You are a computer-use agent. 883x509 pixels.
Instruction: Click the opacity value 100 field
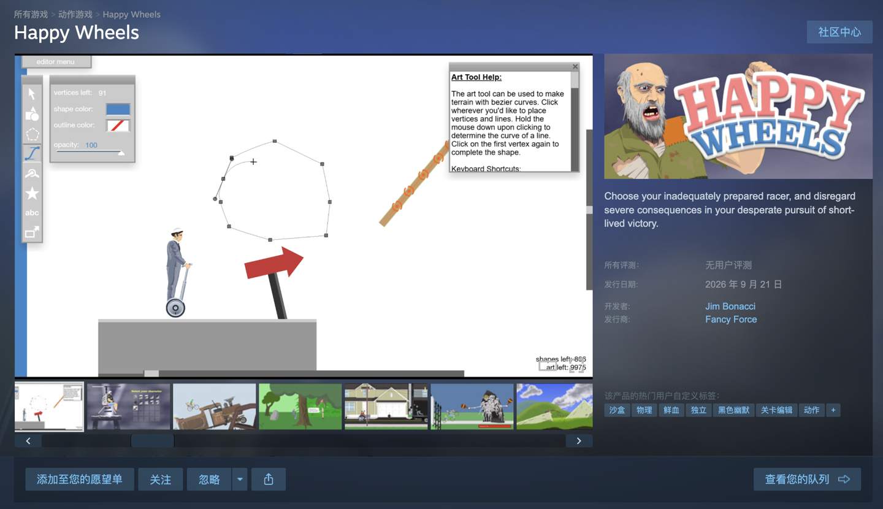[91, 145]
